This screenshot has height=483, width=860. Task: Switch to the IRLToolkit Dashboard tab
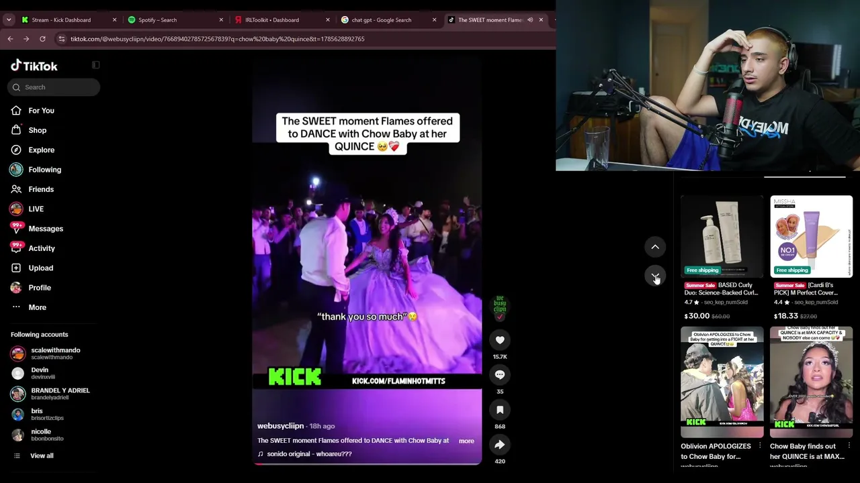coord(272,20)
